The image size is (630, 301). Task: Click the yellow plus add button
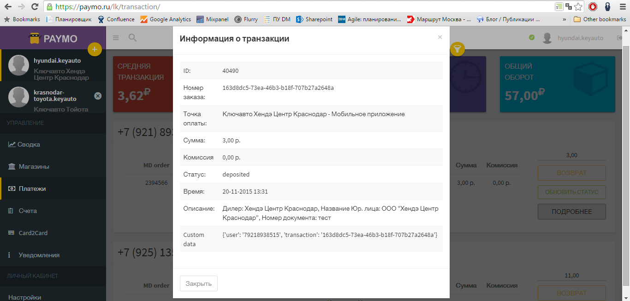pyautogui.click(x=95, y=49)
